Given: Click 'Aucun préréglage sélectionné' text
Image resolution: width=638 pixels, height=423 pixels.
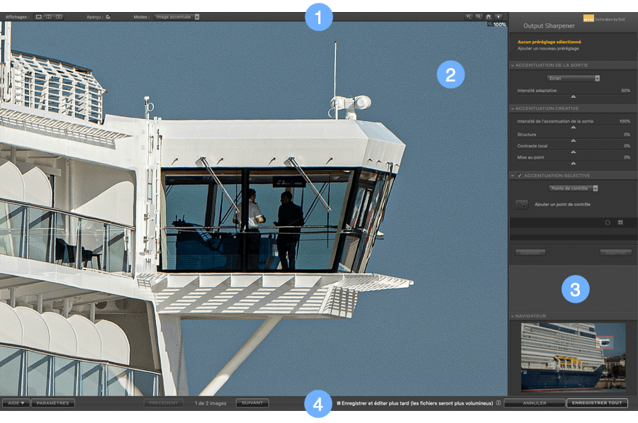Looking at the screenshot, I should 549,42.
